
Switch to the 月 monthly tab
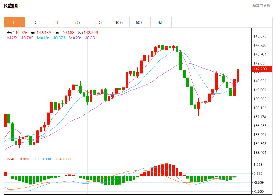point(56,22)
